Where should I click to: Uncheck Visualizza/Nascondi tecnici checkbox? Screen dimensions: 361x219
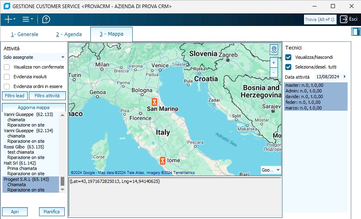click(x=289, y=57)
